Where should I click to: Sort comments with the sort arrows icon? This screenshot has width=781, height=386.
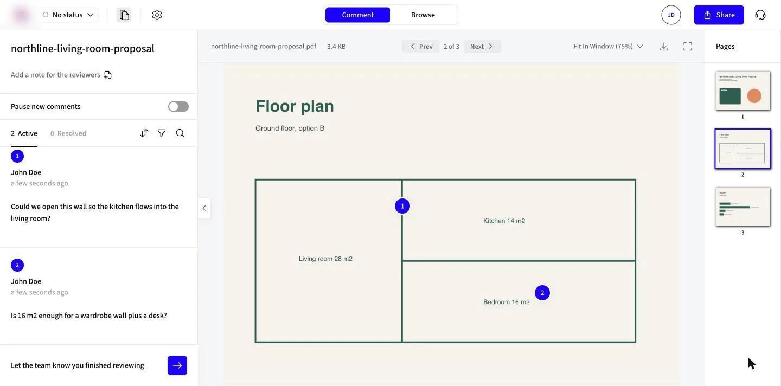pyautogui.click(x=144, y=133)
